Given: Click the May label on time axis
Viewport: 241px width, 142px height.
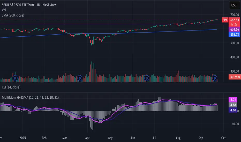Looking at the screenshot, I should [x=110, y=138].
